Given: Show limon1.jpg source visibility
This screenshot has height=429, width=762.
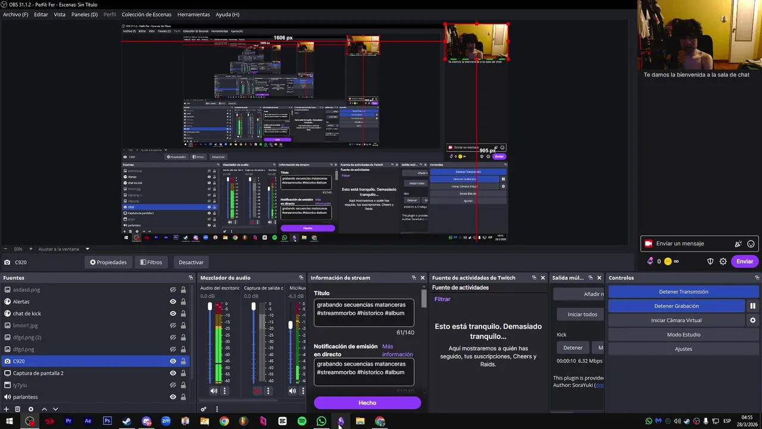Looking at the screenshot, I should pyautogui.click(x=173, y=325).
